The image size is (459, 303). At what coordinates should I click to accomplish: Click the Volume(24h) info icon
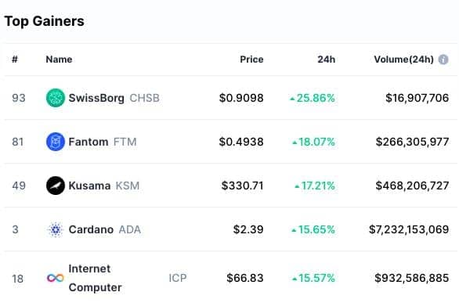point(443,60)
